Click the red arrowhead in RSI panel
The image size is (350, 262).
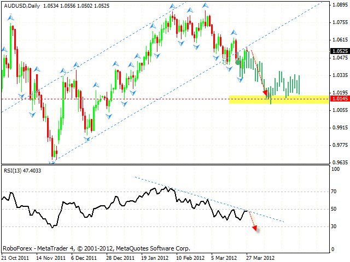coord(254,229)
